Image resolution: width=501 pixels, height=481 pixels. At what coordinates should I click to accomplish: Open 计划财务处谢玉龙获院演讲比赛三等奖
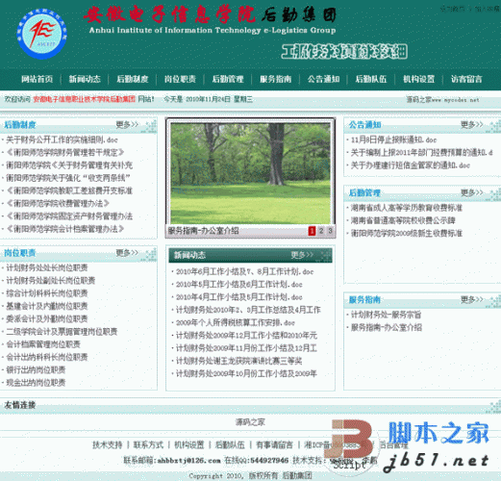coord(238,361)
